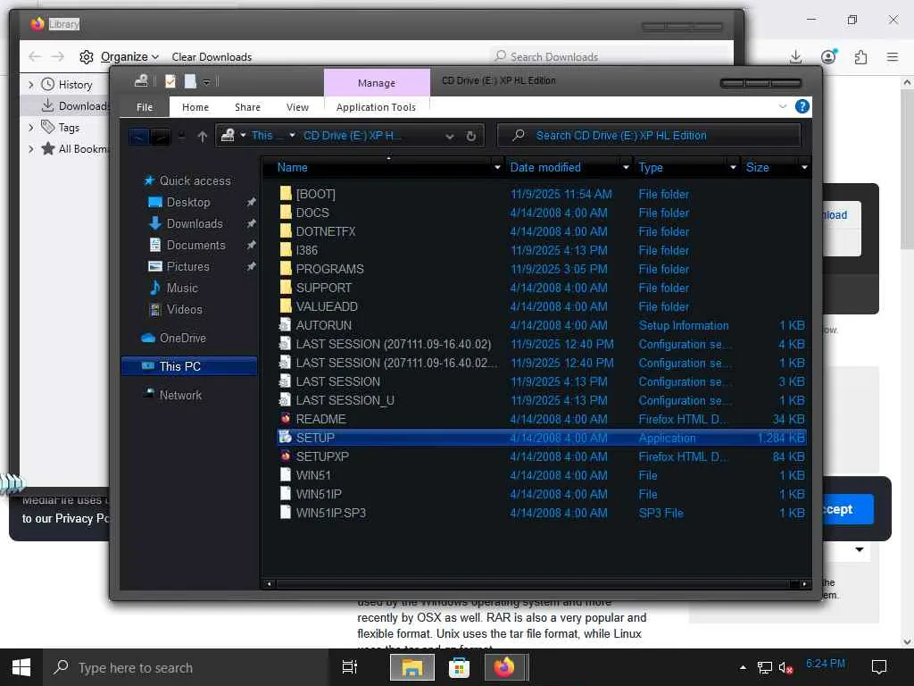Click the Search CD Drive field

pyautogui.click(x=649, y=136)
